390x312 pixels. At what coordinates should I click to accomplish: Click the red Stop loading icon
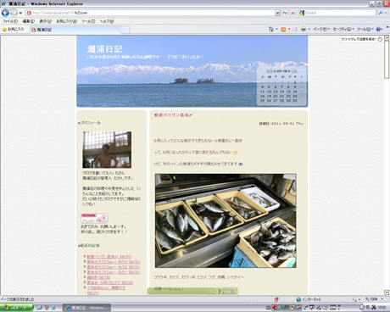point(292,13)
